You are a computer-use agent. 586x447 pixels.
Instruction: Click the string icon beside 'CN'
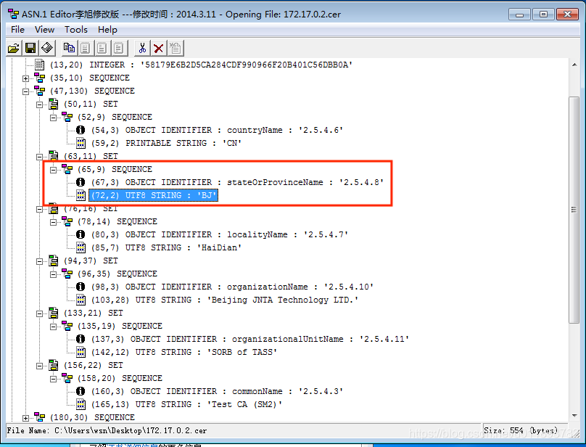(x=81, y=143)
